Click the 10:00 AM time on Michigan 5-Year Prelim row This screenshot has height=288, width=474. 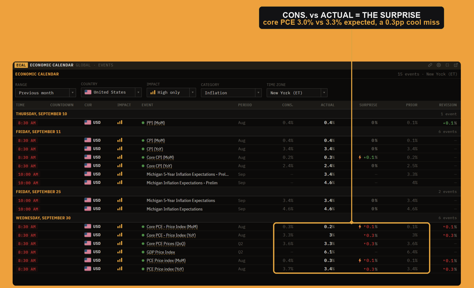point(28,174)
